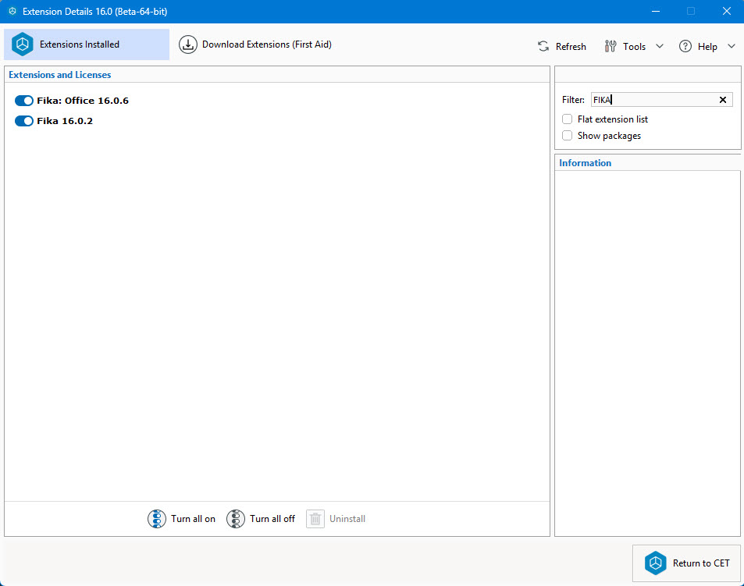744x586 pixels.
Task: Click the Turn all on icon
Action: click(157, 519)
